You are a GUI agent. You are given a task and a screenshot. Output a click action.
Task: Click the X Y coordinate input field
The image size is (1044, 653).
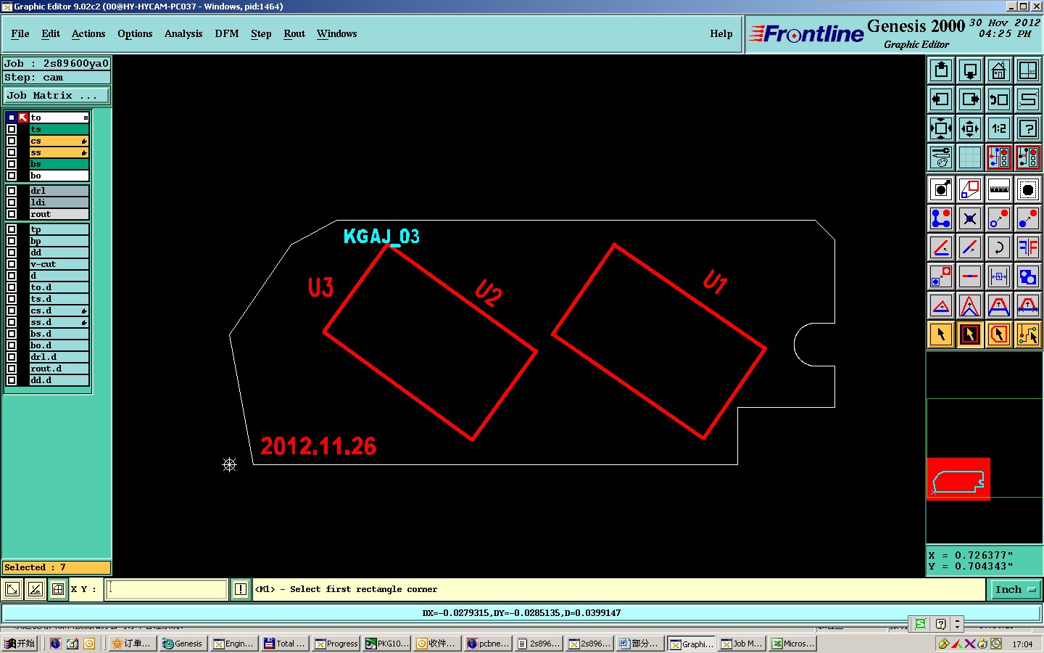167,589
